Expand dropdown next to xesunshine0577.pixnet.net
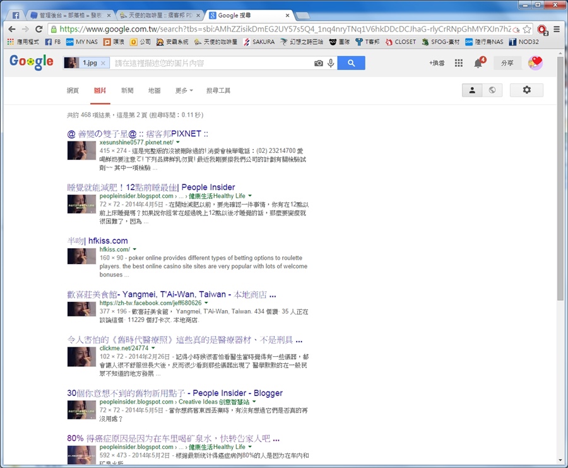 (x=178, y=142)
